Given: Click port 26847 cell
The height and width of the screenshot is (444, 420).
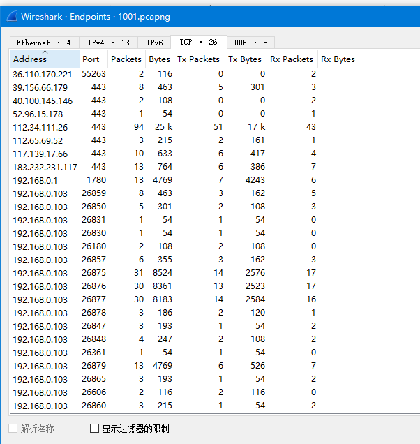Looking at the screenshot, I should [x=93, y=325].
